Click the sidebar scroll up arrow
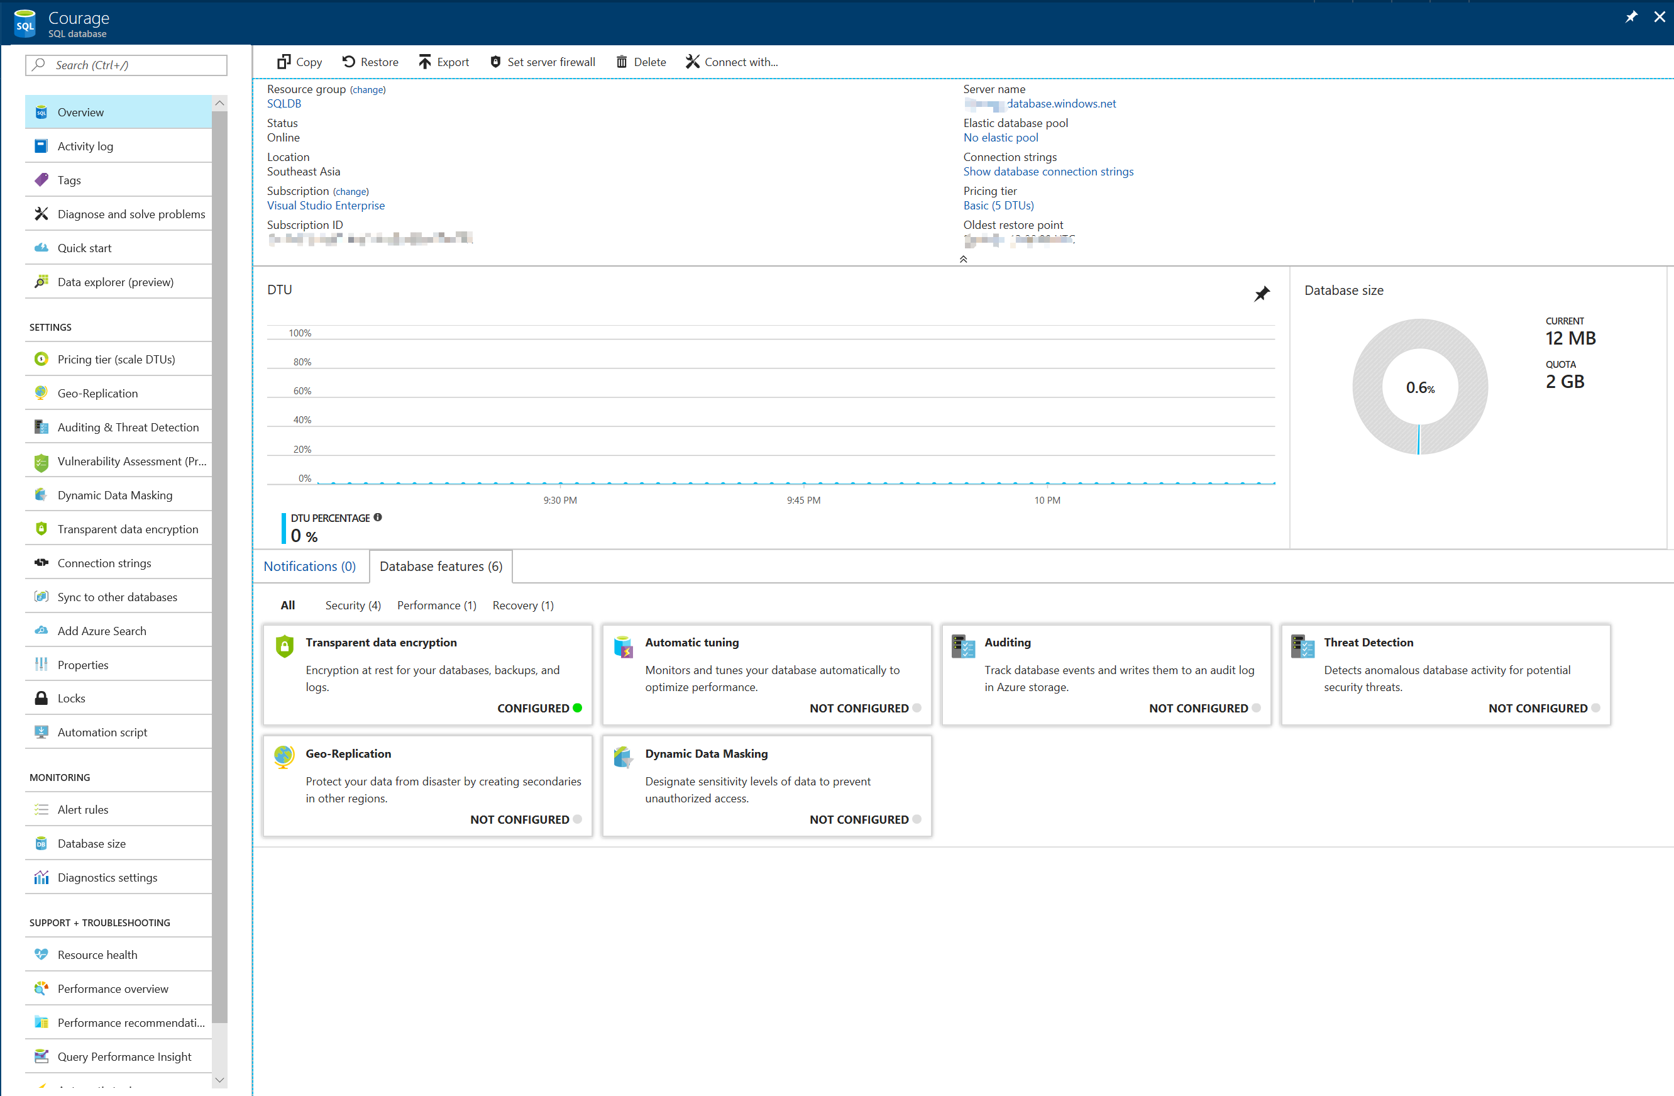1674x1096 pixels. point(219,103)
